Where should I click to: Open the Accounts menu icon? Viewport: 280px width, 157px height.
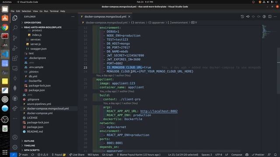point(15,137)
